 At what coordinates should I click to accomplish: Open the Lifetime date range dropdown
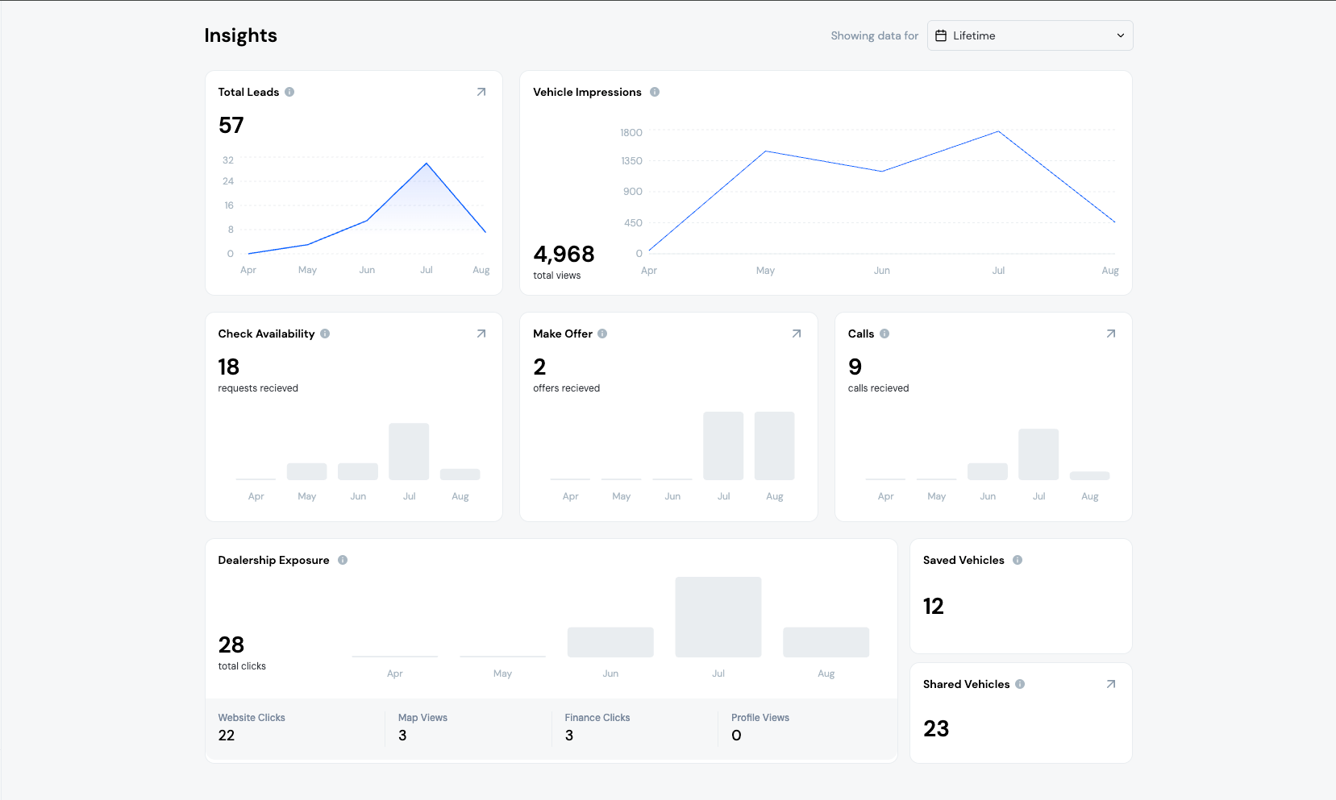pos(1030,35)
